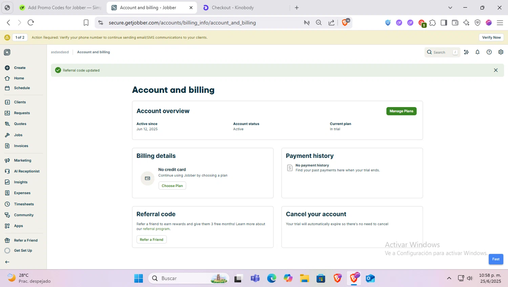Open Outlook from the taskbar
The height and width of the screenshot is (287, 508).
tap(370, 279)
